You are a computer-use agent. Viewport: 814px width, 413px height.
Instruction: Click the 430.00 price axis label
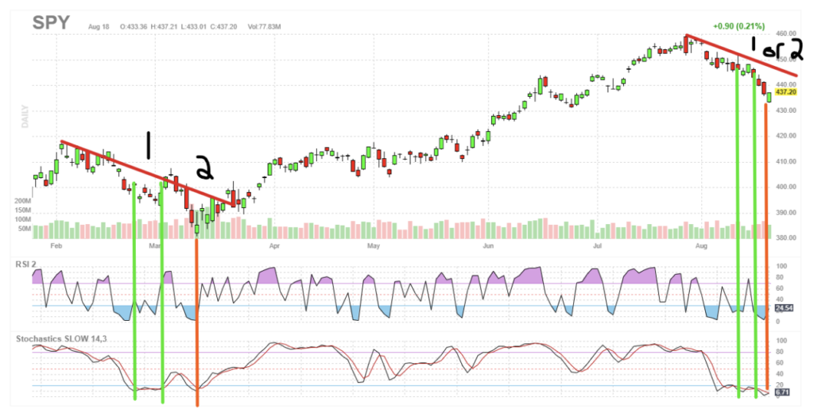pyautogui.click(x=786, y=110)
